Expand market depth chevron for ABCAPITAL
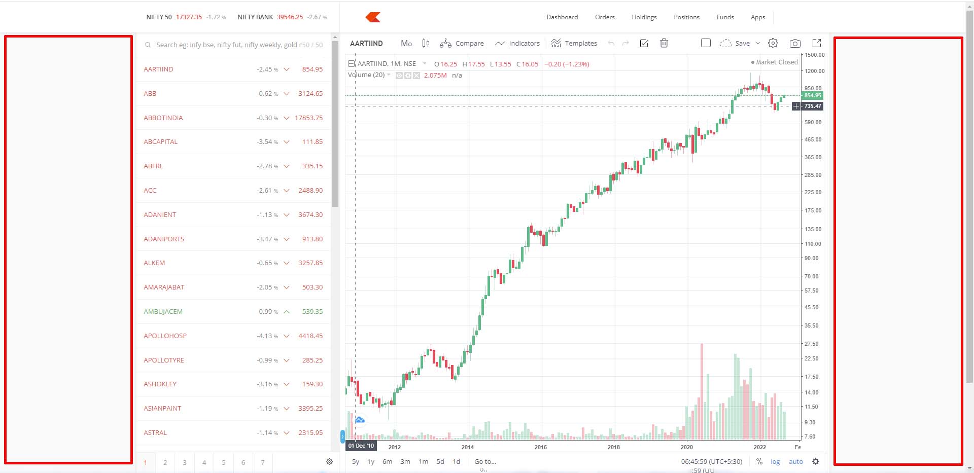This screenshot has height=473, width=974. (x=287, y=142)
